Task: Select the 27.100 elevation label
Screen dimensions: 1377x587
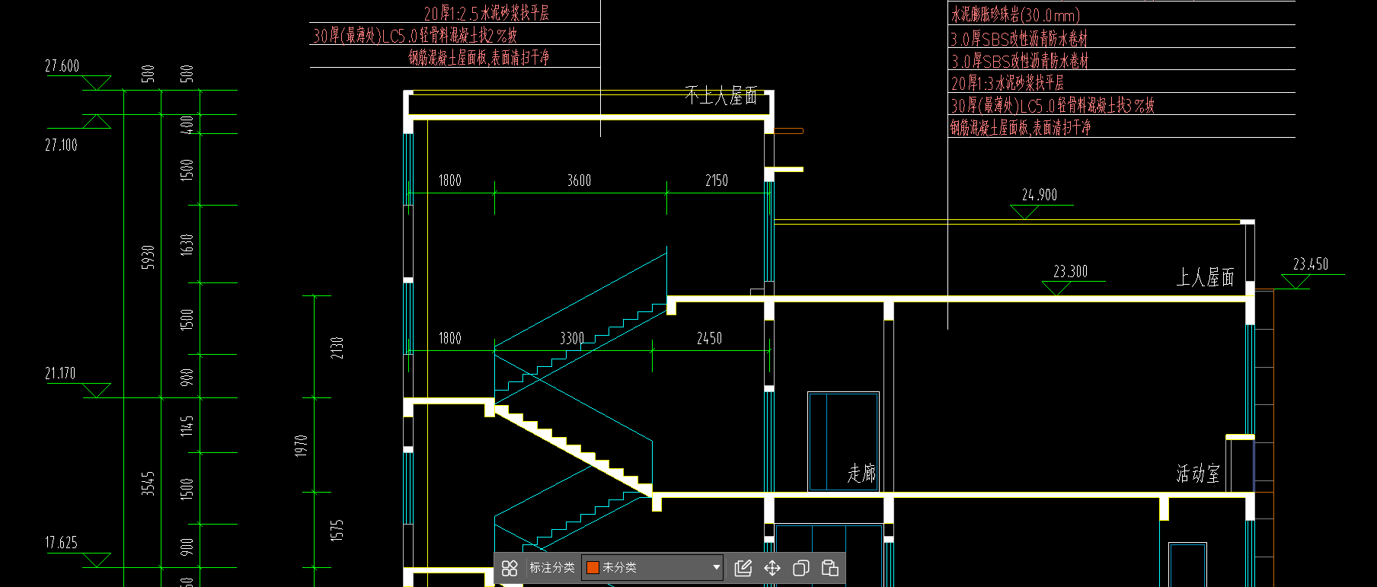Action: (x=61, y=145)
